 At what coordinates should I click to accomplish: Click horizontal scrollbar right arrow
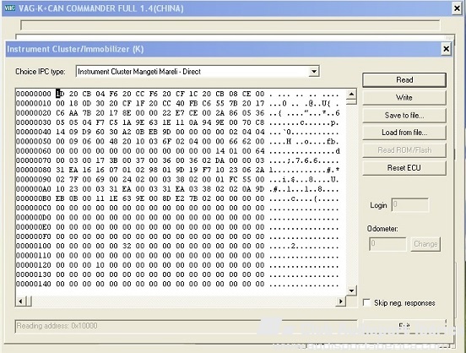coord(341,301)
